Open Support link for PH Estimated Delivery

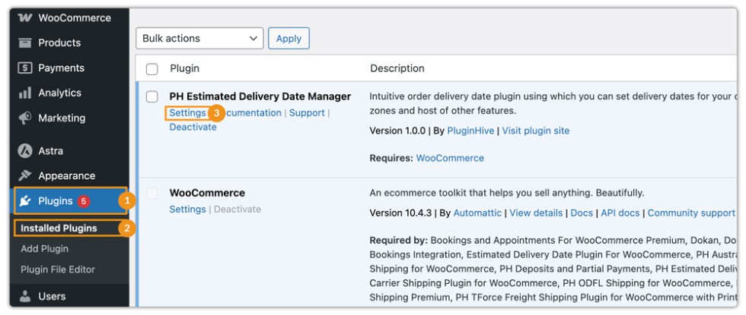click(307, 113)
